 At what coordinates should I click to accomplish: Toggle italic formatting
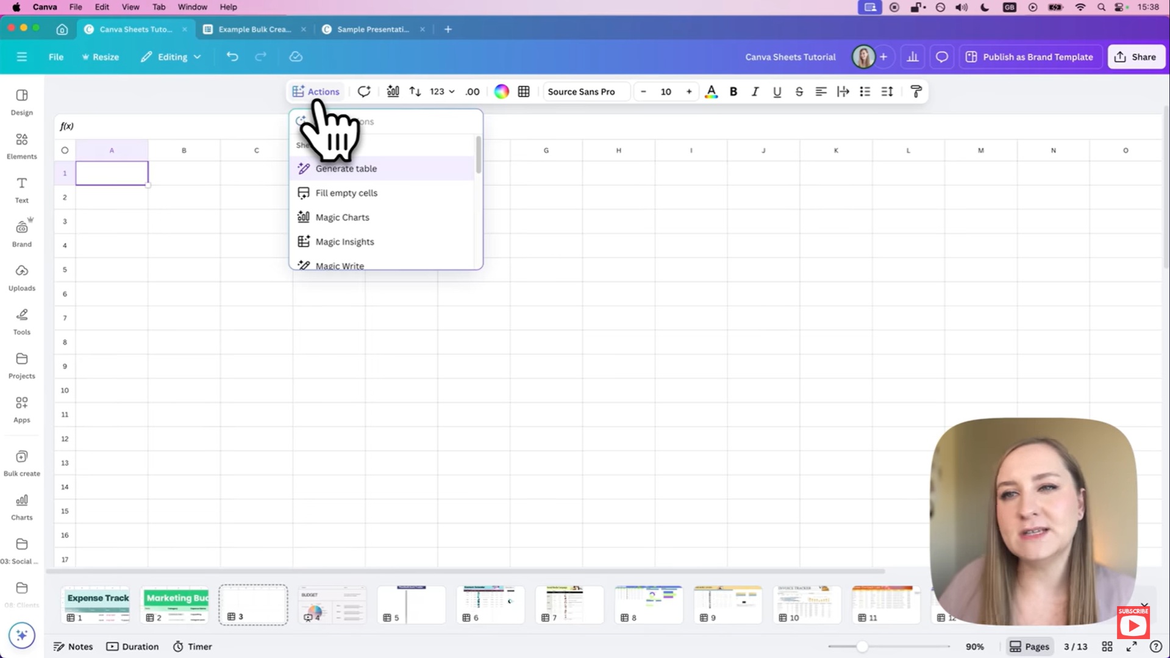click(755, 91)
